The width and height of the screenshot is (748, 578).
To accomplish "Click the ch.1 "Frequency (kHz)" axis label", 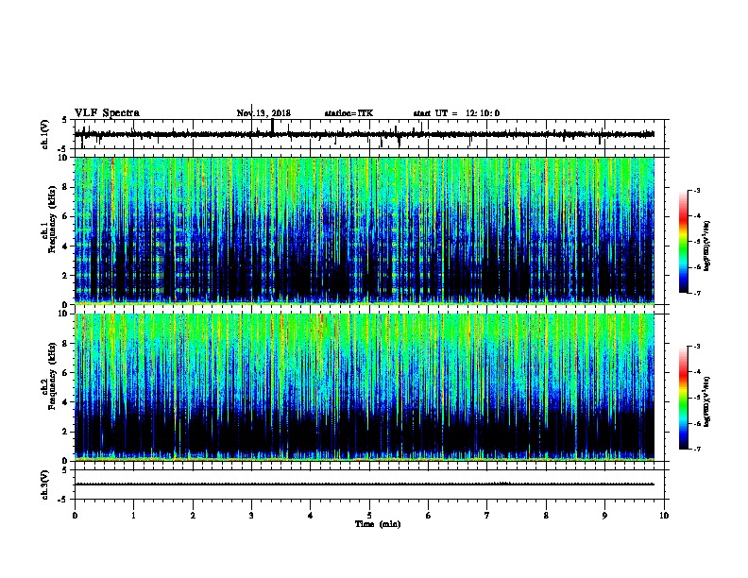I will (x=52, y=220).
